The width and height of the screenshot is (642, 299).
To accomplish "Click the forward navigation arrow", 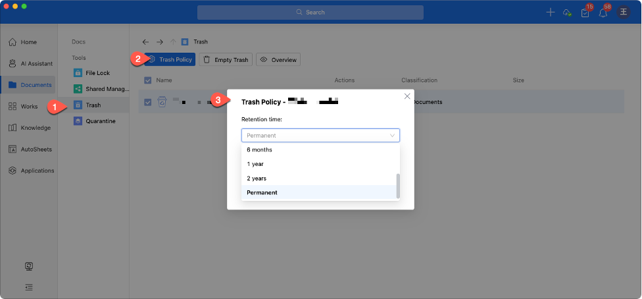I will 159,41.
